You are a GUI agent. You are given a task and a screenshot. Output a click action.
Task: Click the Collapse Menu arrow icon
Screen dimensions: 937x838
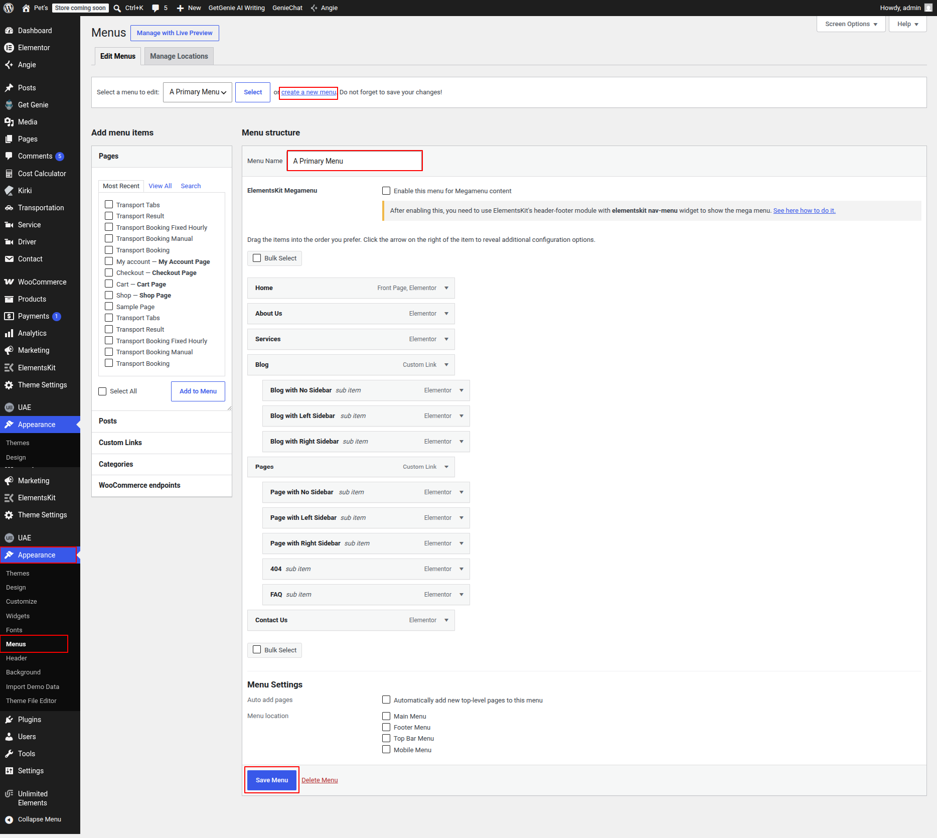point(9,819)
